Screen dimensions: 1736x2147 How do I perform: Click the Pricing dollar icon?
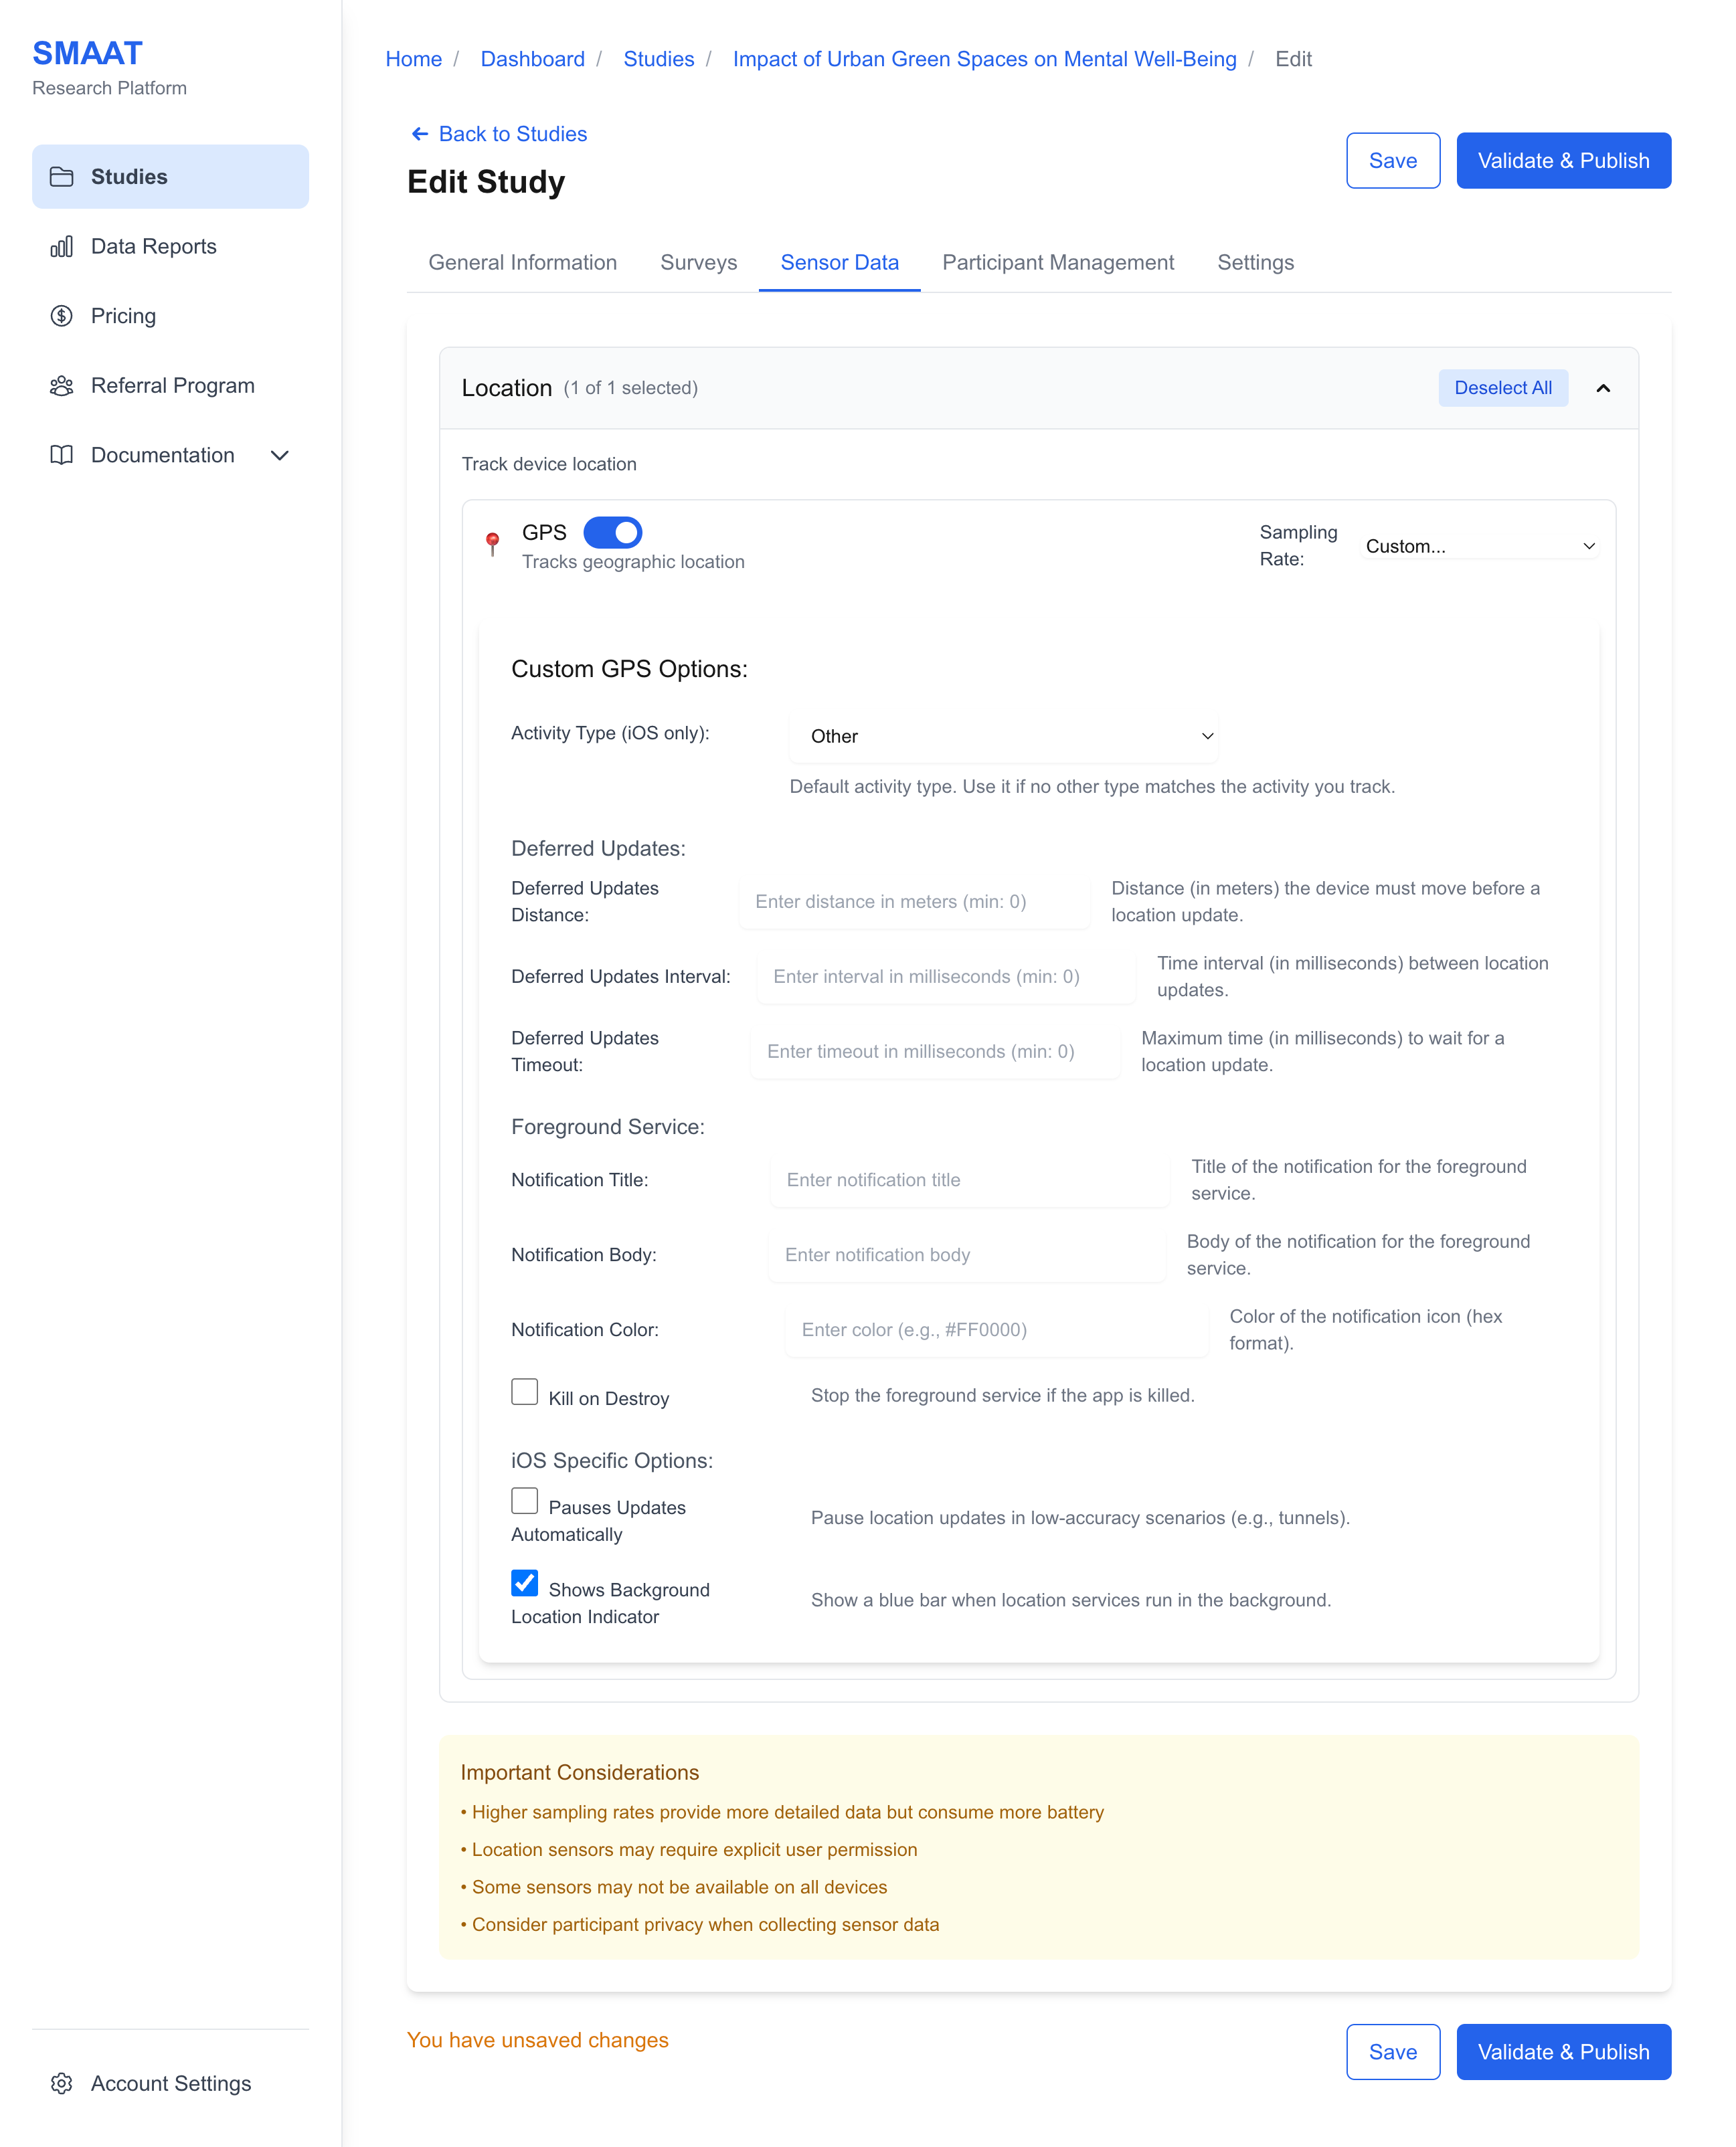tap(61, 316)
